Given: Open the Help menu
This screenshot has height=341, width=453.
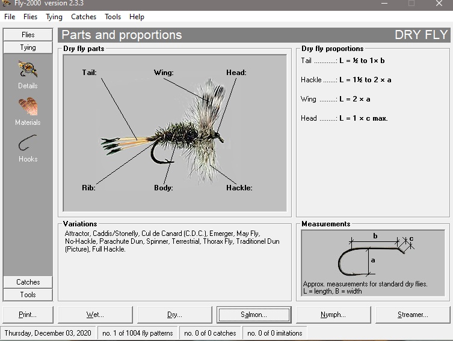Looking at the screenshot, I should point(137,17).
